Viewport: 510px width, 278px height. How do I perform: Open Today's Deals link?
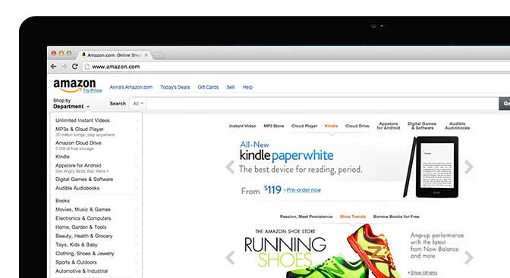point(175,87)
